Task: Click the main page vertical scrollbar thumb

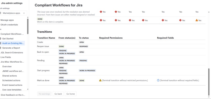Action: (209, 82)
